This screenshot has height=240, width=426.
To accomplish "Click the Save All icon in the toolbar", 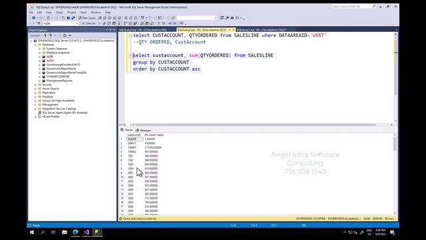I will (73, 18).
